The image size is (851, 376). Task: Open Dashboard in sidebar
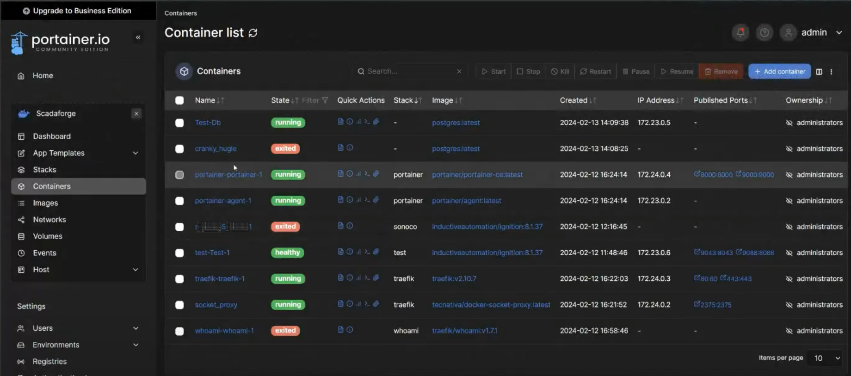pyautogui.click(x=52, y=136)
